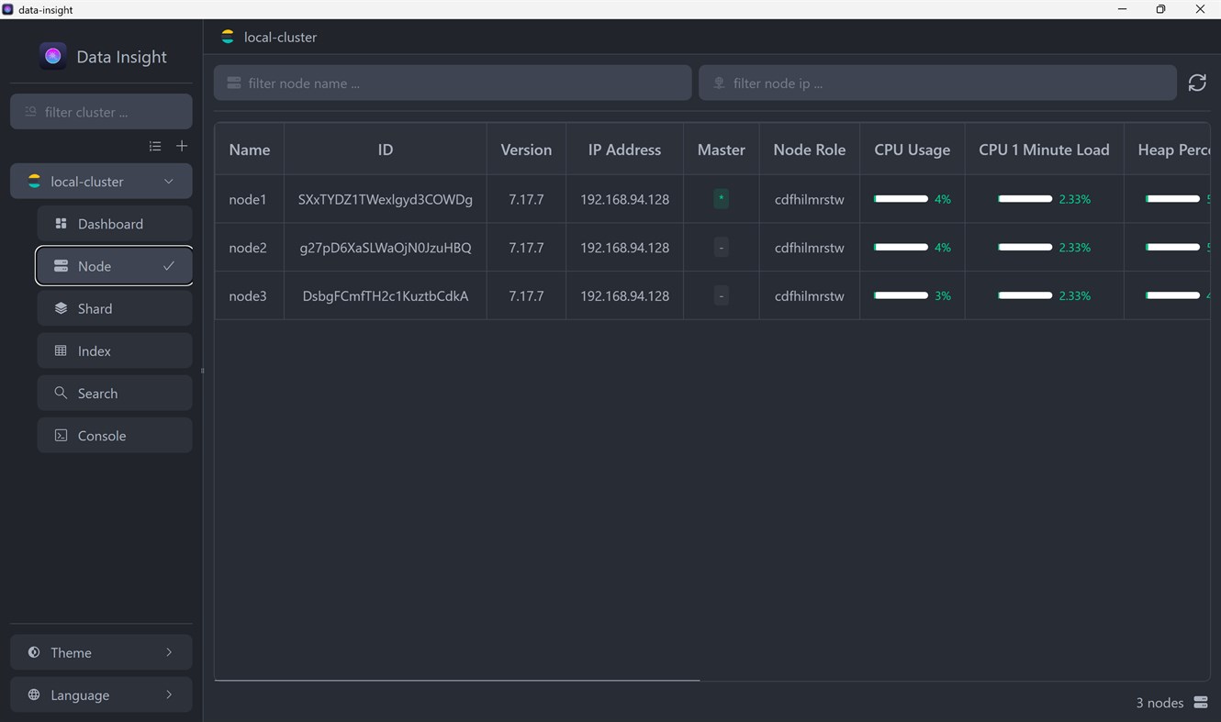Expand the Theme submenu arrow
1221x722 pixels.
click(x=169, y=652)
